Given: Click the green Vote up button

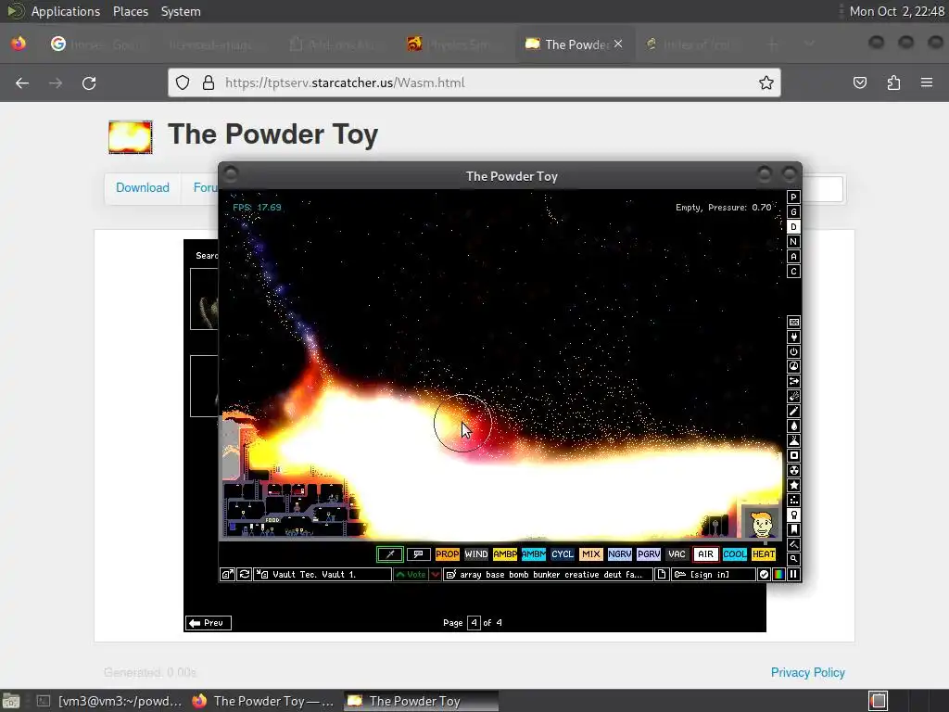Looking at the screenshot, I should [411, 575].
